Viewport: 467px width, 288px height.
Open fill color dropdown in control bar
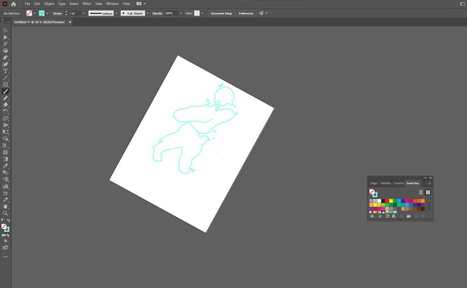point(35,13)
